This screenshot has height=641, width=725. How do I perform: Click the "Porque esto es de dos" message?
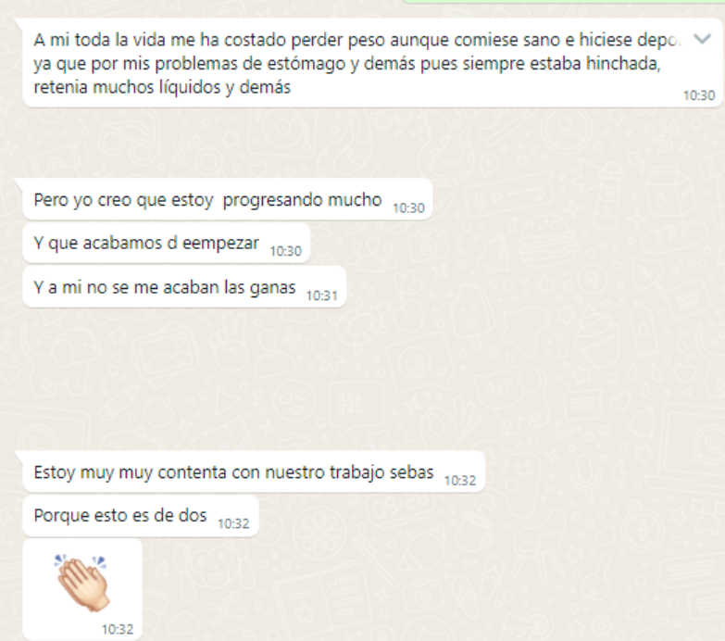(x=141, y=515)
